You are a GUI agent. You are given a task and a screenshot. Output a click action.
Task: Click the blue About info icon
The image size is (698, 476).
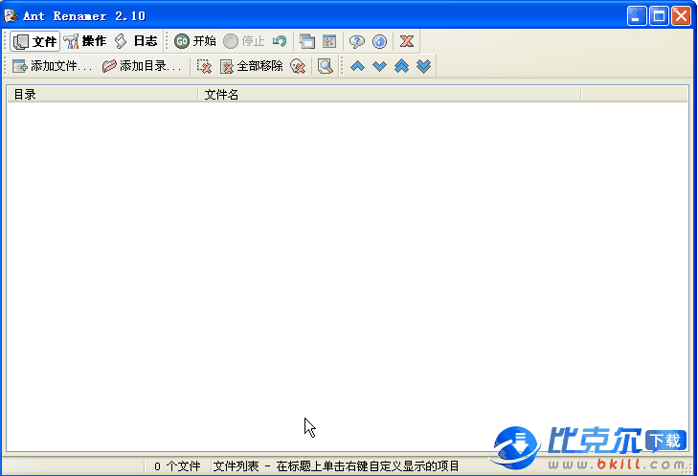tap(379, 41)
